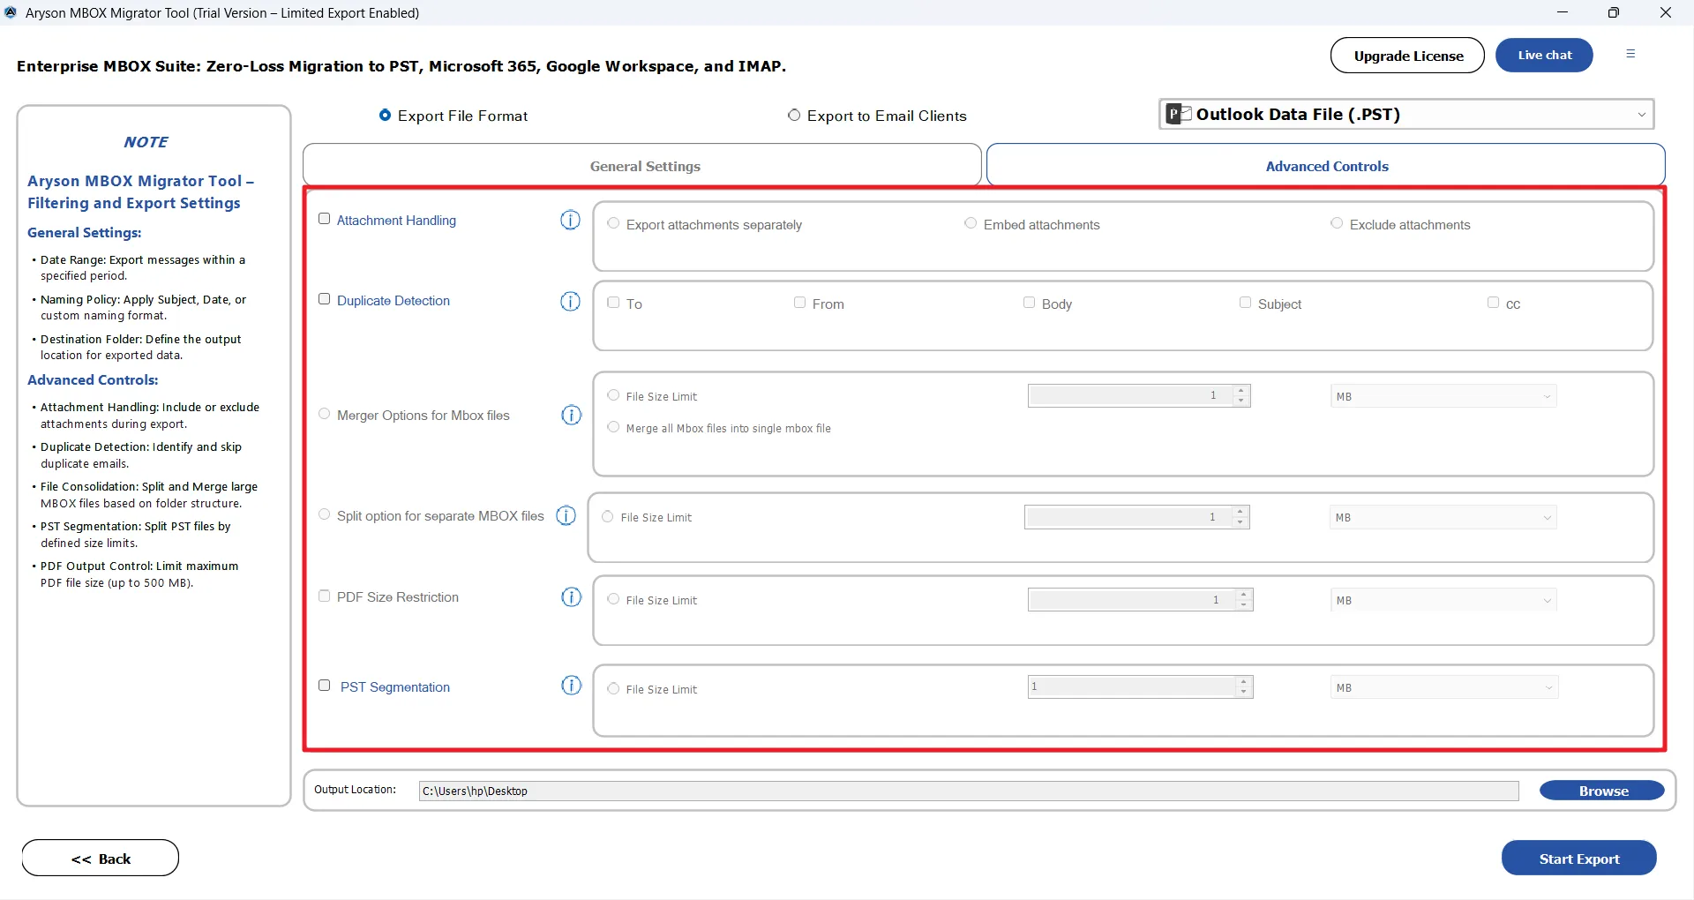The width and height of the screenshot is (1694, 900).
Task: Check the Subject duplicate field checkbox
Action: 1246,303
